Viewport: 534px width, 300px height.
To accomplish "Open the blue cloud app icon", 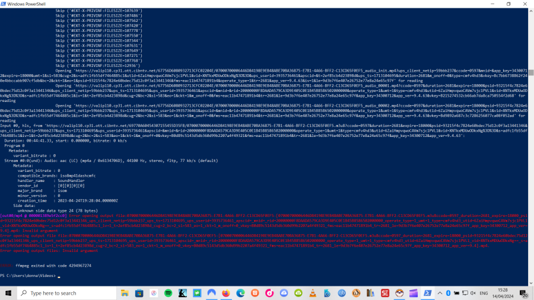I will pyautogui.click(x=284, y=293).
